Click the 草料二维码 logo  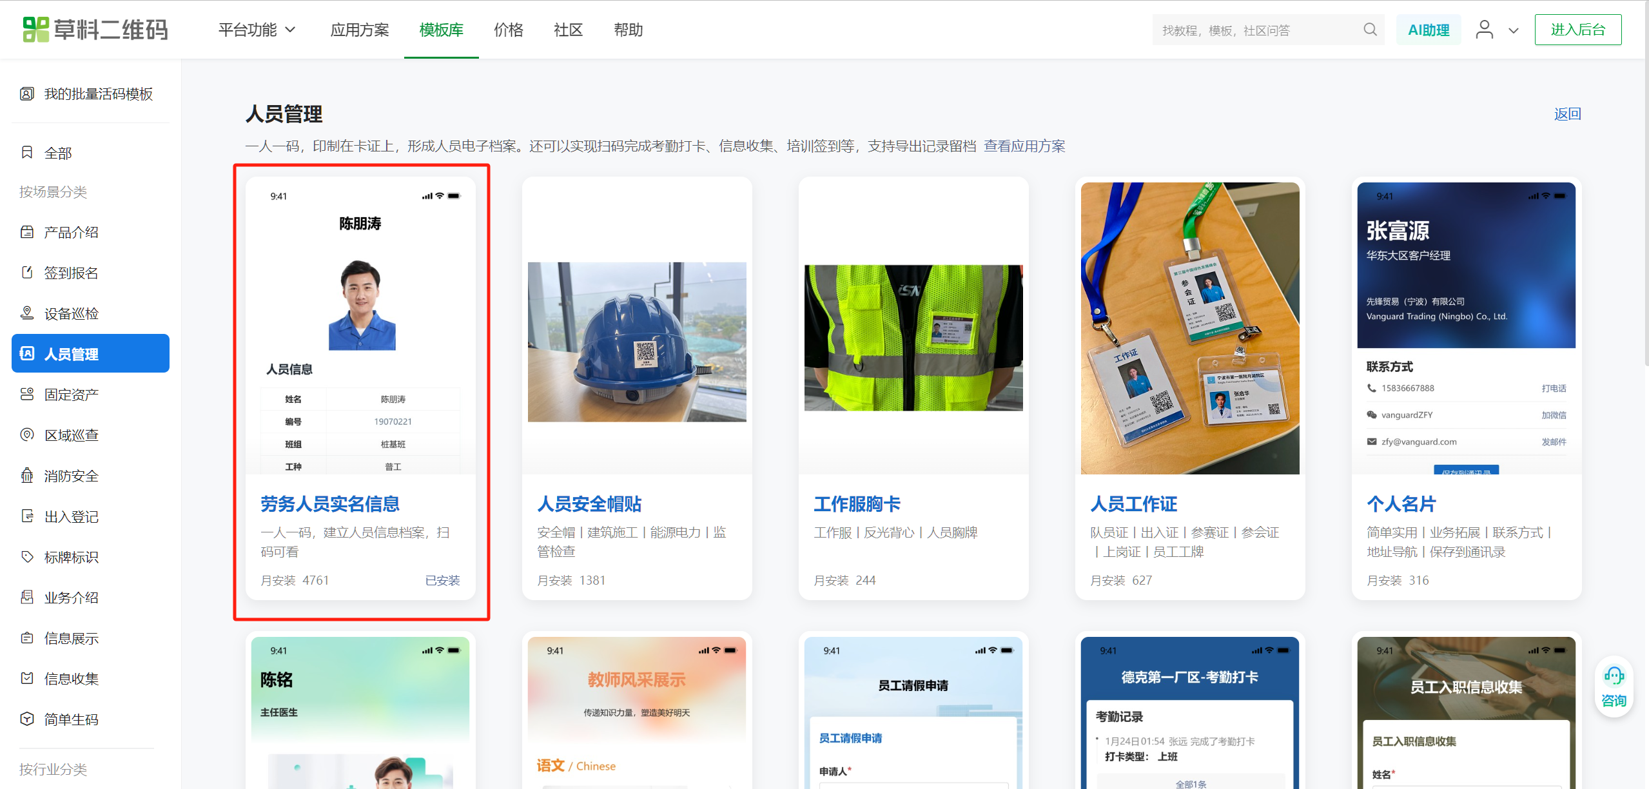[95, 30]
